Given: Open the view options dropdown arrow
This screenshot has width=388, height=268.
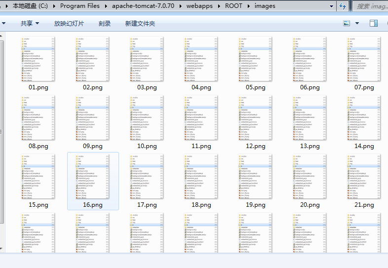Looking at the screenshot, I should click(357, 23).
